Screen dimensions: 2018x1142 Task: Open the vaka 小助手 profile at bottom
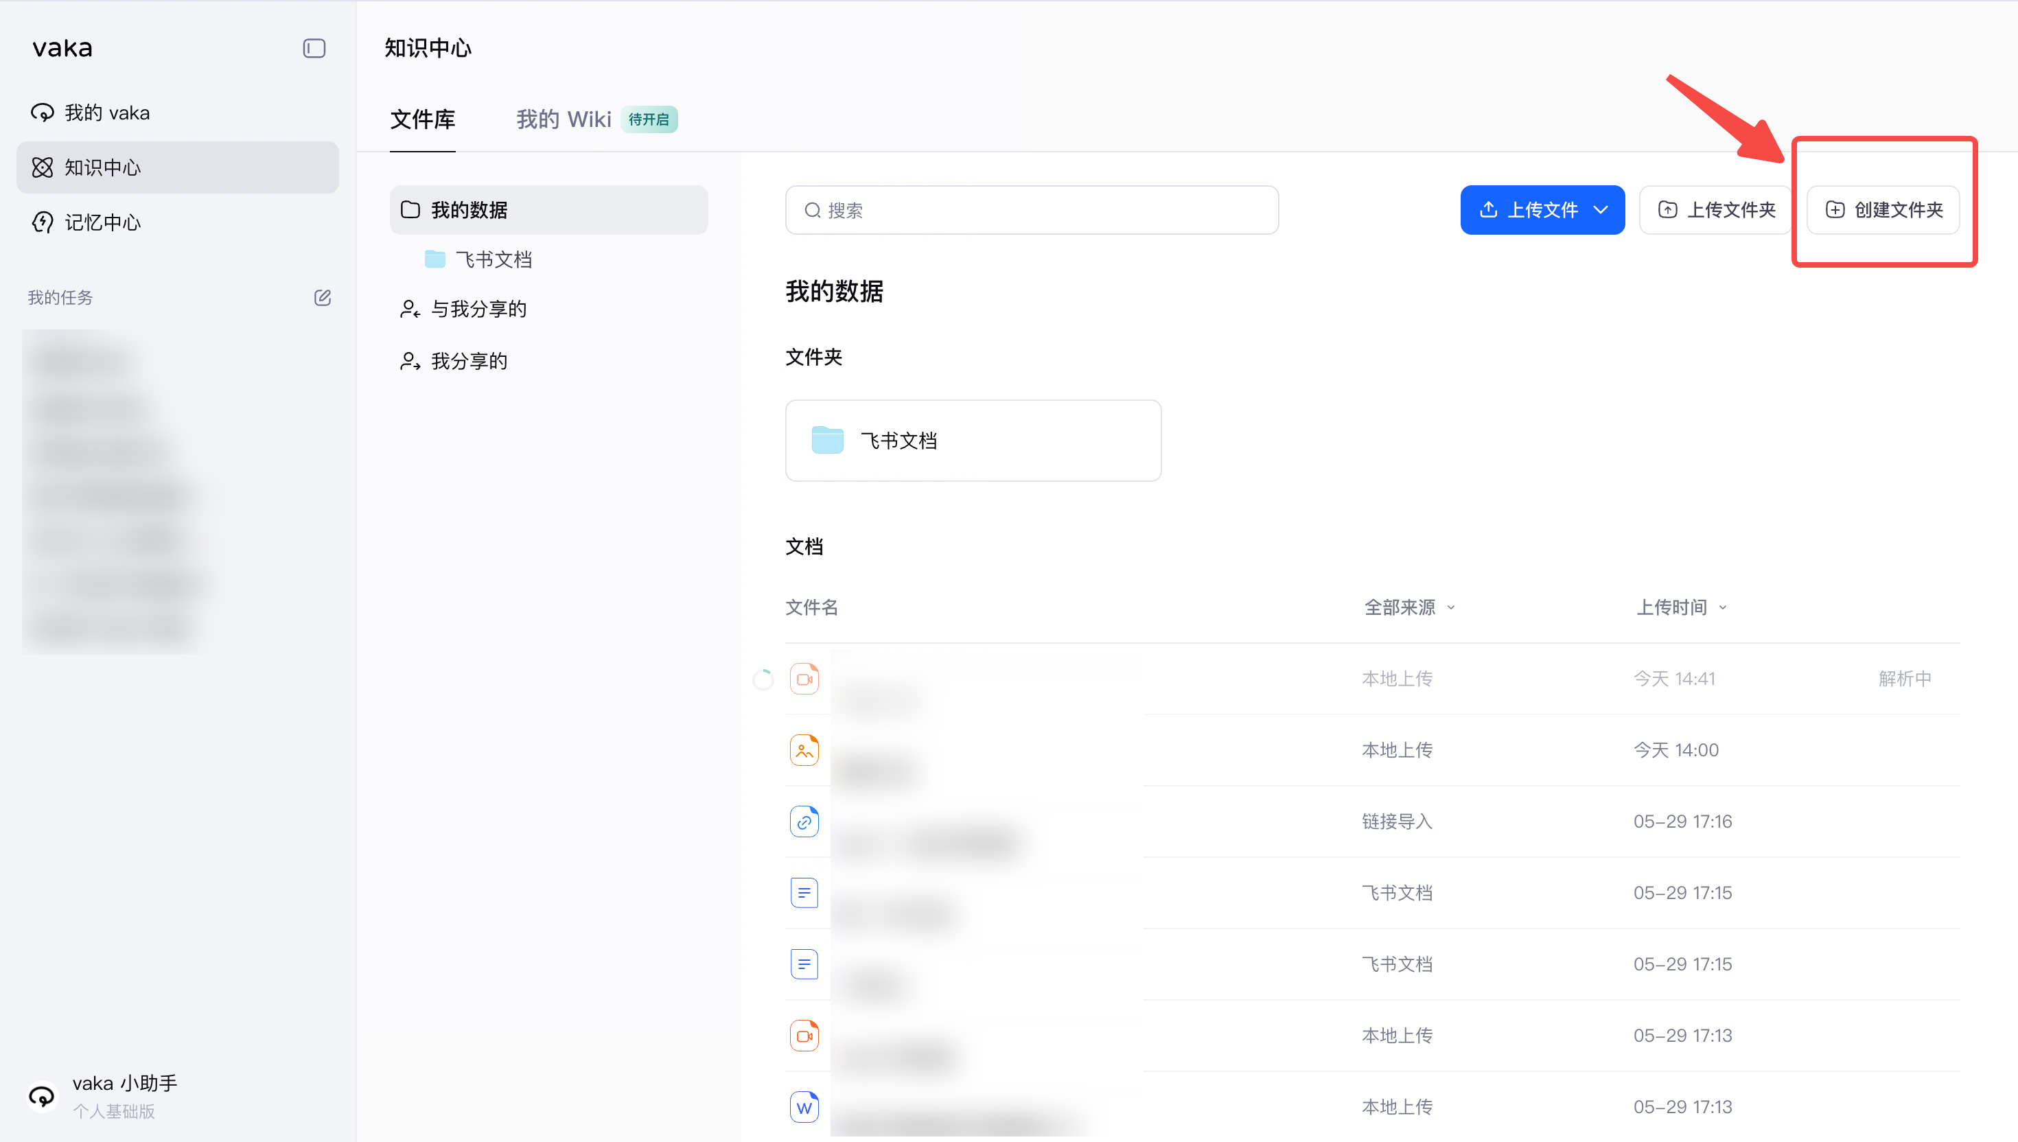pos(102,1096)
